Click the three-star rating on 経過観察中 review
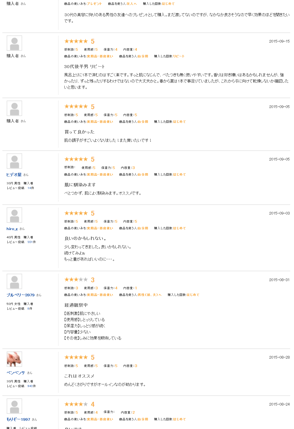Viewport: 294px width, 429px height. coord(76,280)
